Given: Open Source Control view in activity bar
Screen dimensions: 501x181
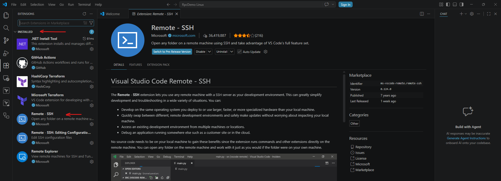Looking at the screenshot, I should click(6, 40).
